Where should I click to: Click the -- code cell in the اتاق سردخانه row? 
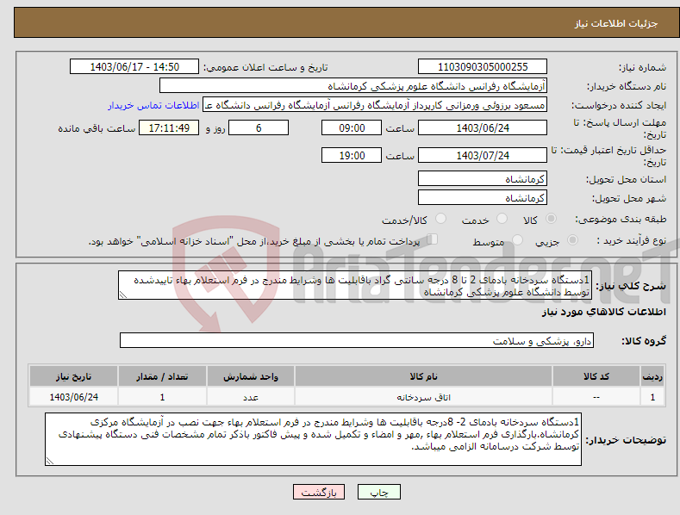[x=596, y=397]
